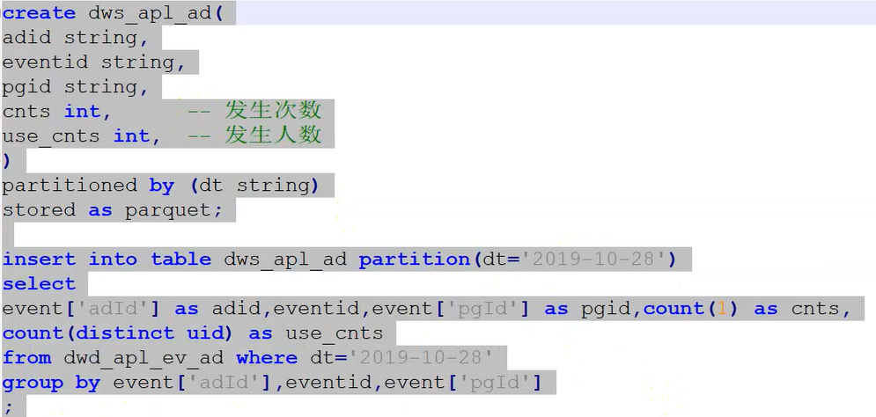This screenshot has height=417, width=876.
Task: Click '(dt string)' in the partitioned by line
Action: [x=254, y=185]
